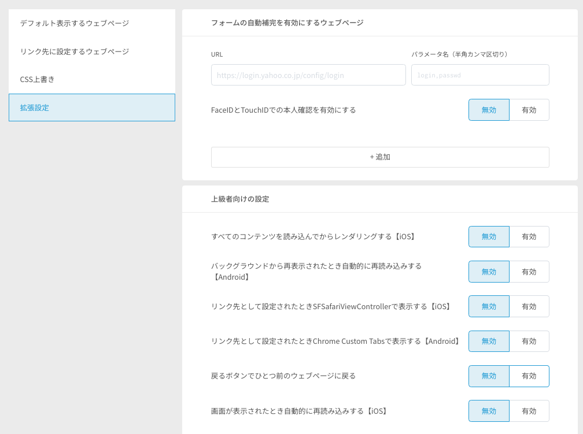
Task: Set 画面表示時に自動再読み込み【iOS】 to 有効
Action: (x=529, y=411)
